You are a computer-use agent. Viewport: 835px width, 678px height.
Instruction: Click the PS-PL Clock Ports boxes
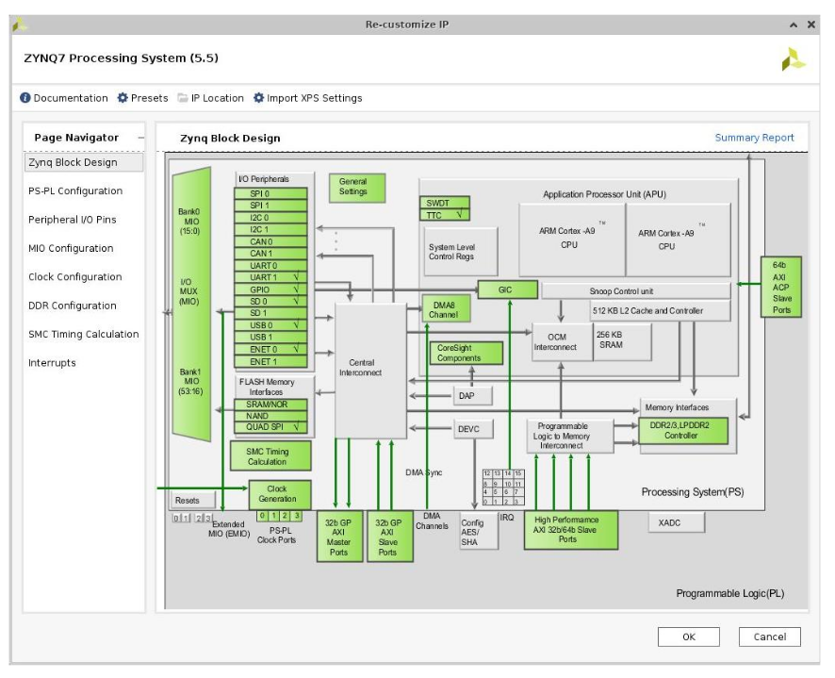click(279, 516)
